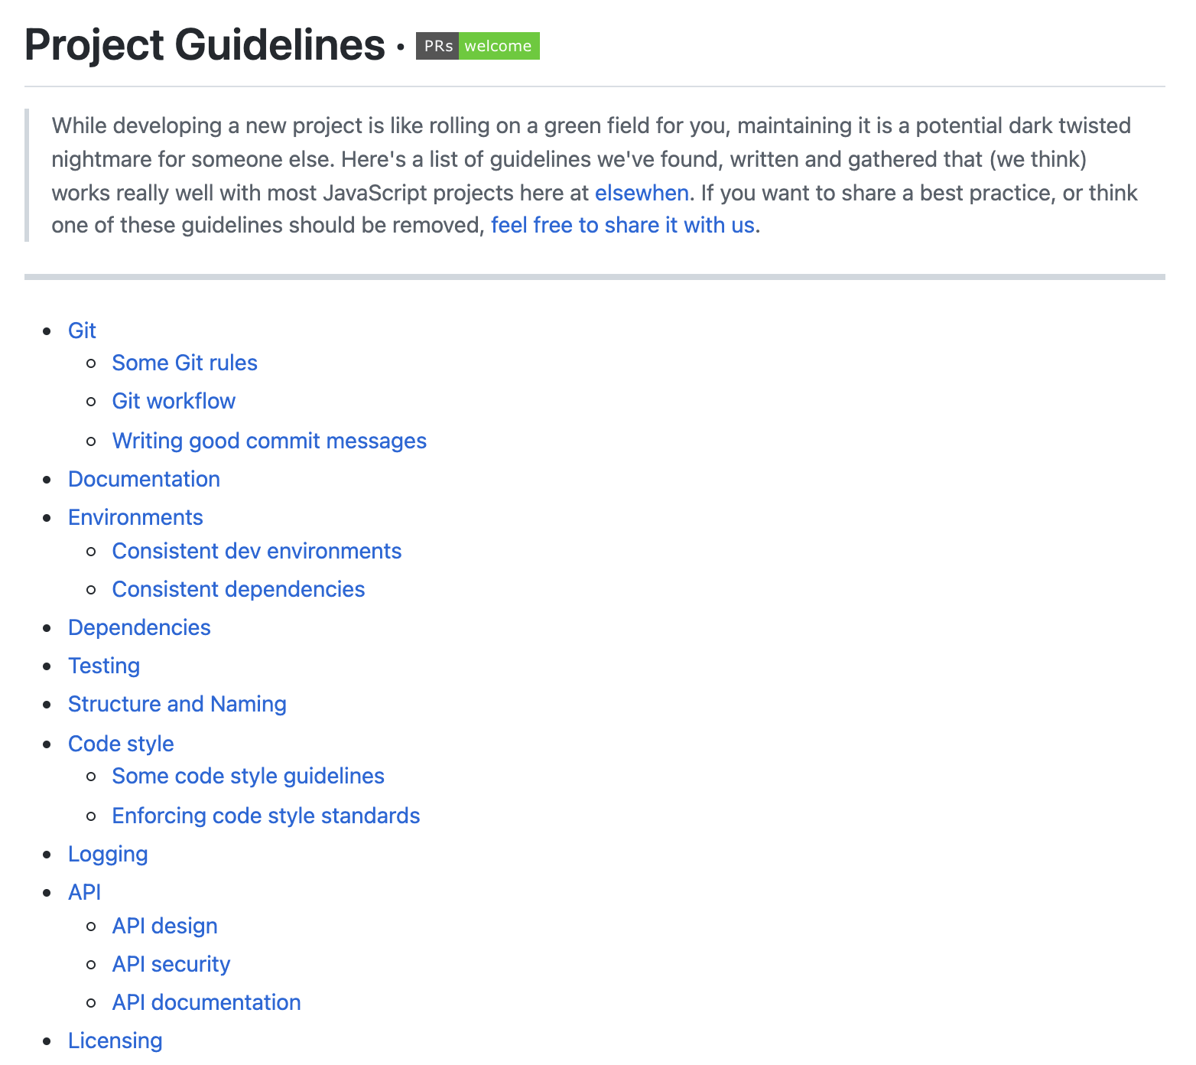Screen dimensions: 1196x1065
Task: Click the PRs welcome badge
Action: tap(477, 46)
